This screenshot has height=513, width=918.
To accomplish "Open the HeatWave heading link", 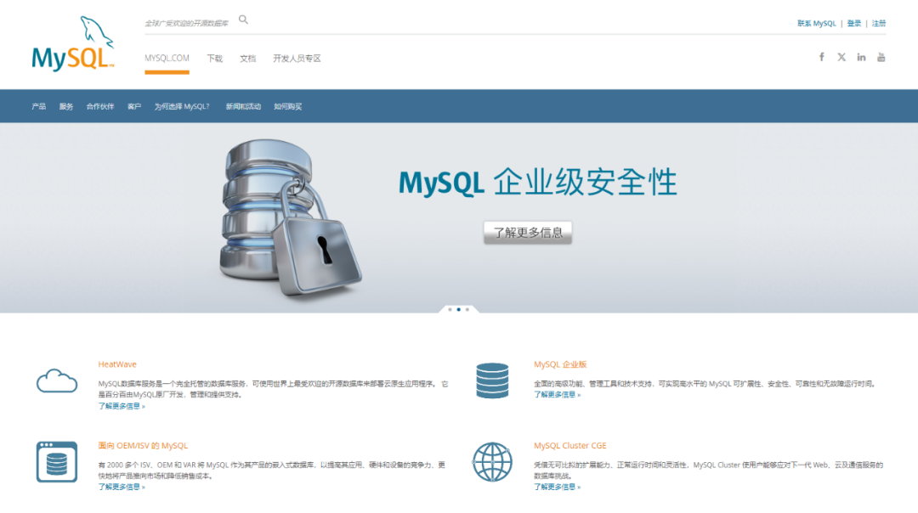I will 117,364.
